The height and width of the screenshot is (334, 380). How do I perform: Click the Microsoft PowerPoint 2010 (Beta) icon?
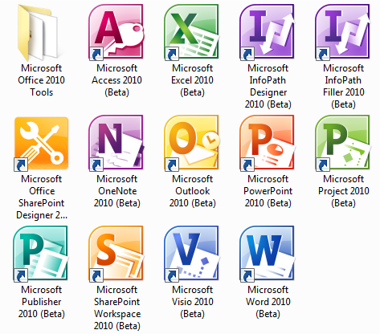click(268, 143)
